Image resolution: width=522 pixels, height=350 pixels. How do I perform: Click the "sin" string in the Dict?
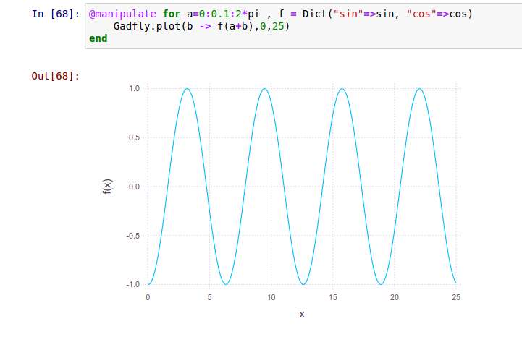tap(348, 14)
